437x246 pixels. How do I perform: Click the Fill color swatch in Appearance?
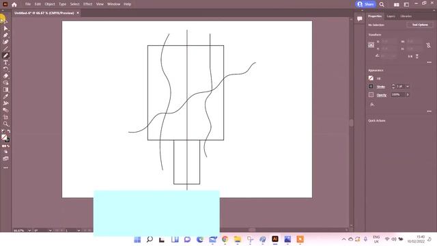click(x=371, y=79)
